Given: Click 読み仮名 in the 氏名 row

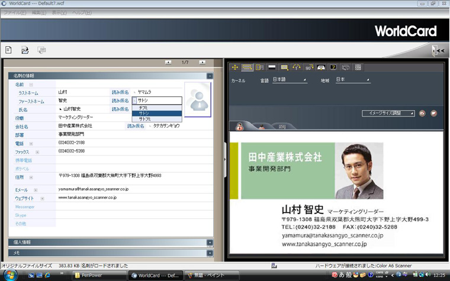Looking at the screenshot, I should [x=120, y=109].
